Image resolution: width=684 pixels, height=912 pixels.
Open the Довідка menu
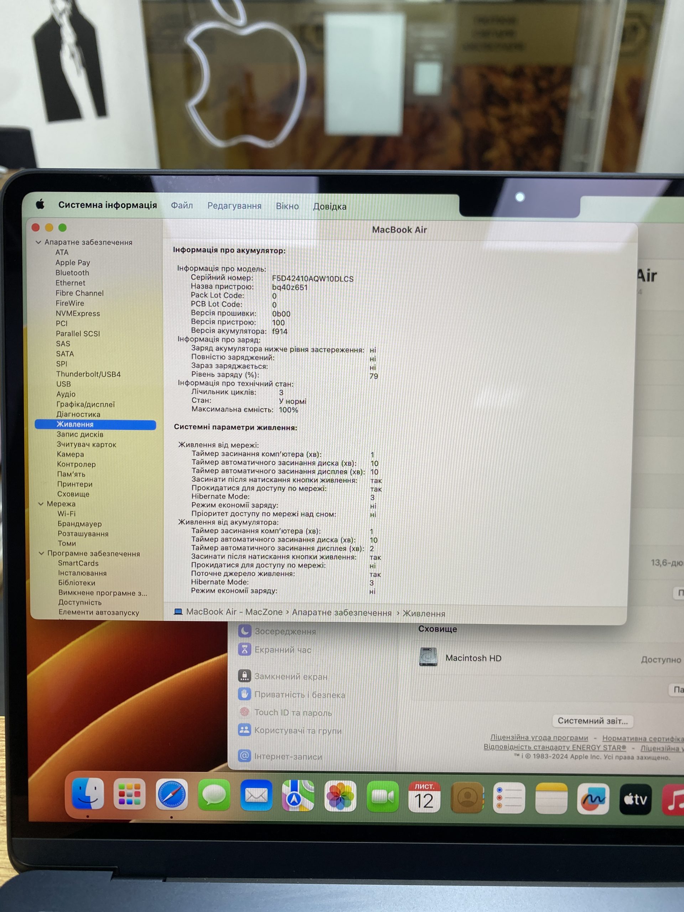click(x=330, y=206)
